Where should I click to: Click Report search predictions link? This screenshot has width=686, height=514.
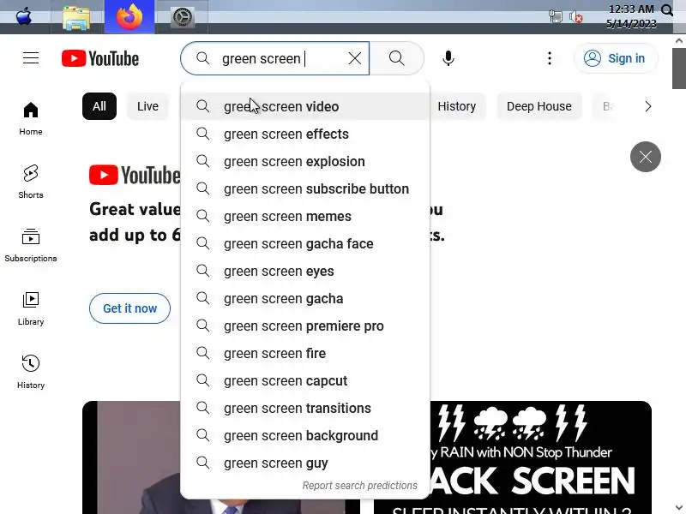pos(359,486)
